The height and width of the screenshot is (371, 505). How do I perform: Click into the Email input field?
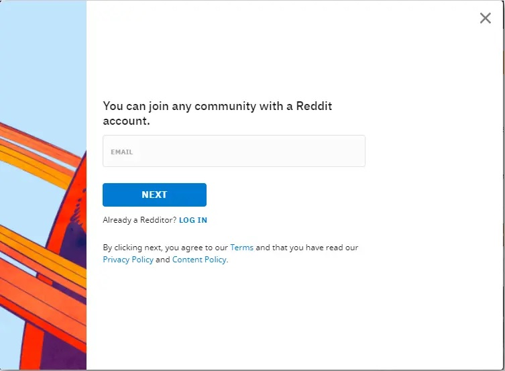234,151
